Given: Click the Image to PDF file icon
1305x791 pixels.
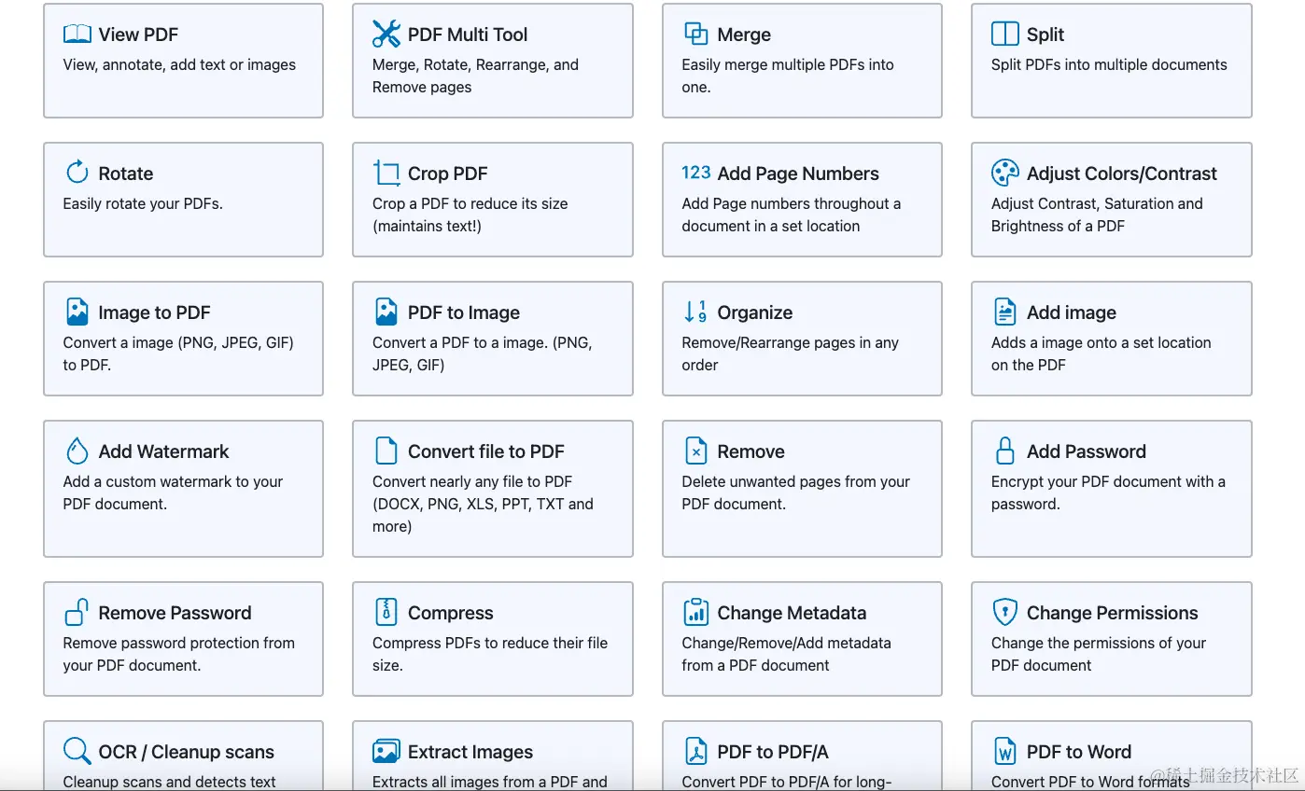Looking at the screenshot, I should tap(77, 312).
